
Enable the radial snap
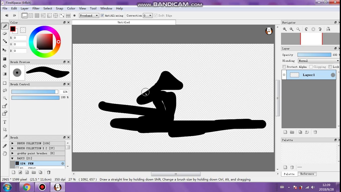click(x=49, y=15)
